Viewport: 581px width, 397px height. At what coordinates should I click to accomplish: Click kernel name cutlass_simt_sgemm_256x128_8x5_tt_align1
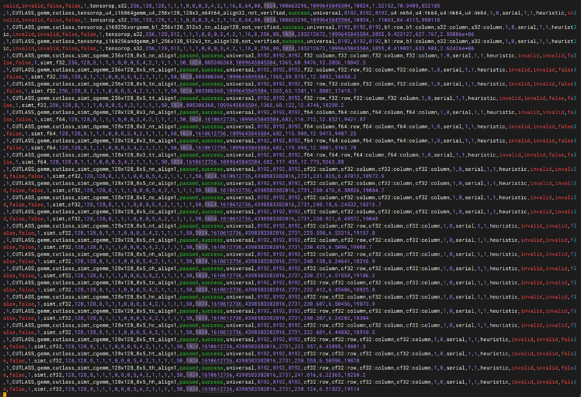[116, 98]
